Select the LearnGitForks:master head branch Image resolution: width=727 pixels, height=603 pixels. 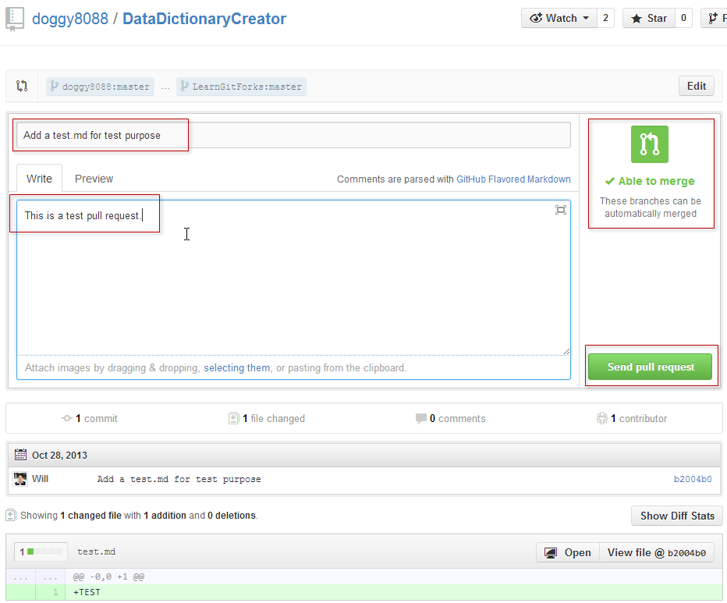click(x=241, y=87)
